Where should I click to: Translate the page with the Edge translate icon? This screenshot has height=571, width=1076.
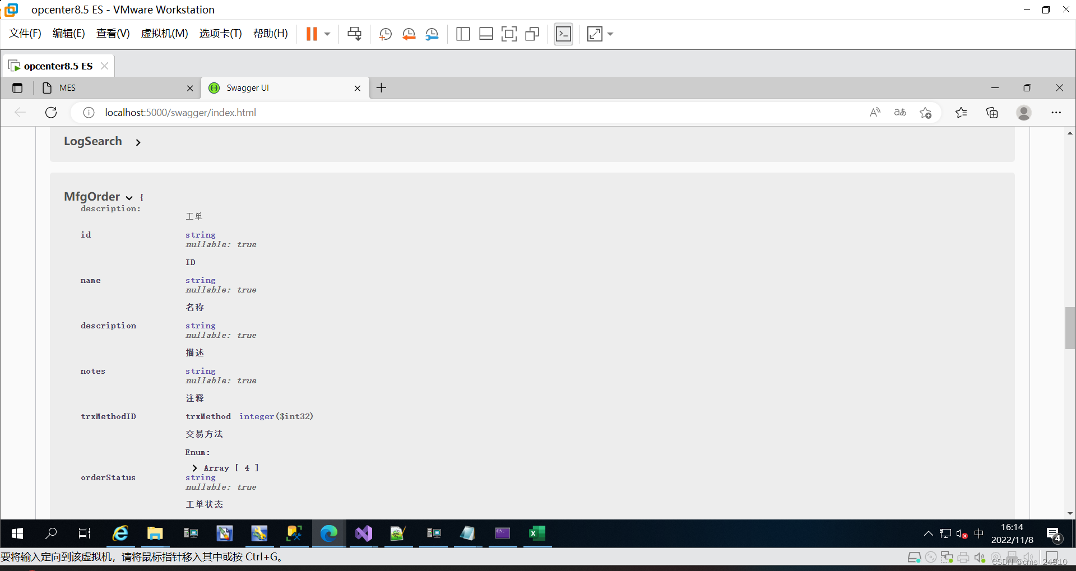pos(899,113)
